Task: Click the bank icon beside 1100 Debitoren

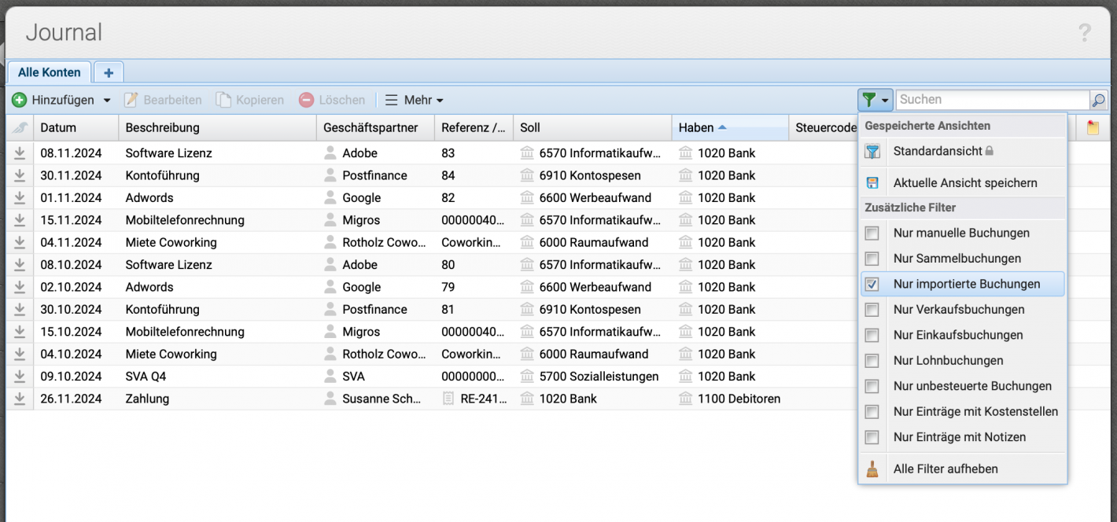Action: (685, 399)
